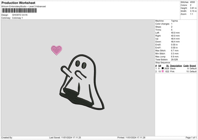This screenshot has height=140, width=198.
Task: Click the Max Stitch value 6.7 mm
Action: point(175,51)
